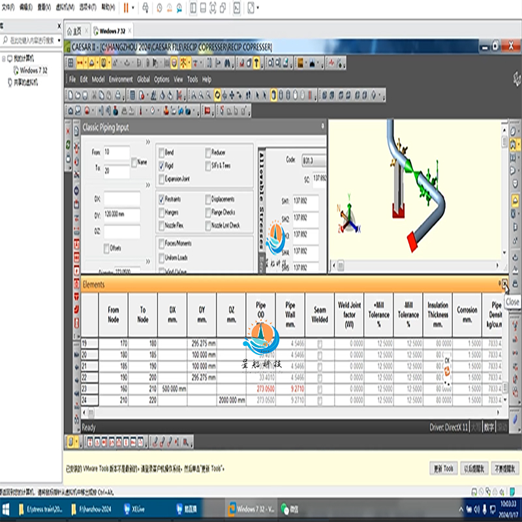This screenshot has width=522, height=522.
Task: Click the VMware take snapshot clock icon
Action: click(x=159, y=8)
